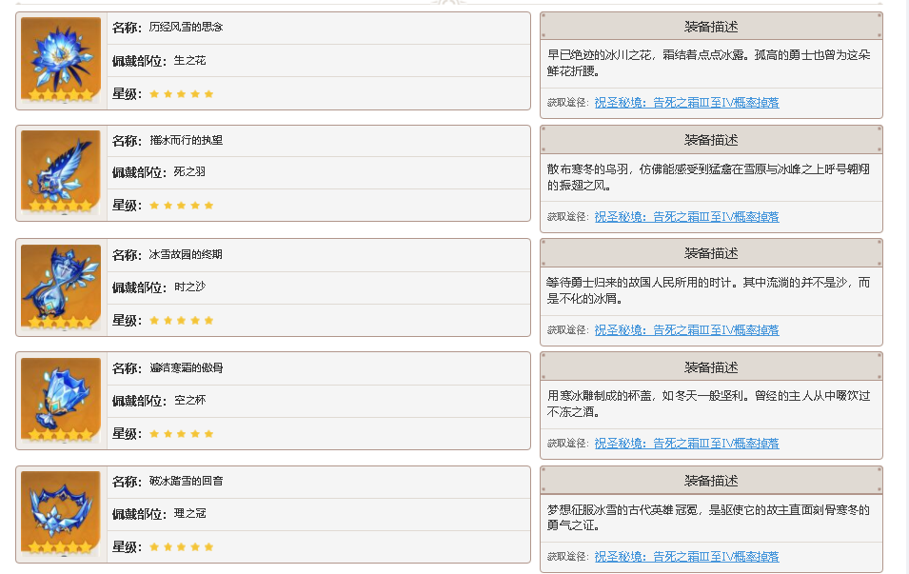Click the 空之杯 slot label
This screenshot has width=909, height=574.
(189, 400)
